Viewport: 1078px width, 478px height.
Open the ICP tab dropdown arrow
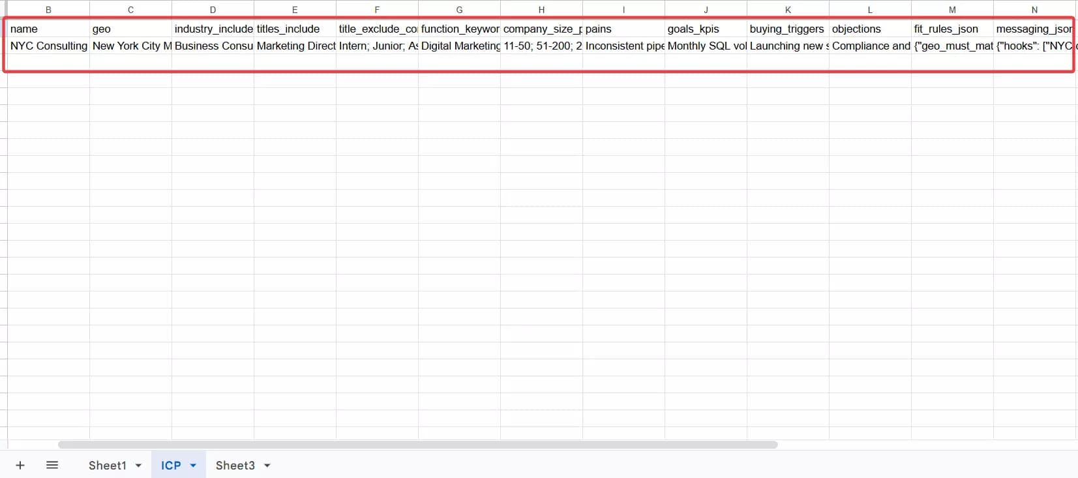193,466
